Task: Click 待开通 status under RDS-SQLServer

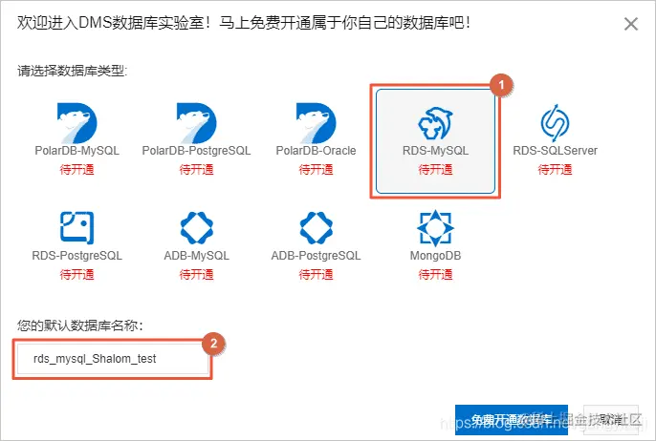Action: tap(556, 170)
